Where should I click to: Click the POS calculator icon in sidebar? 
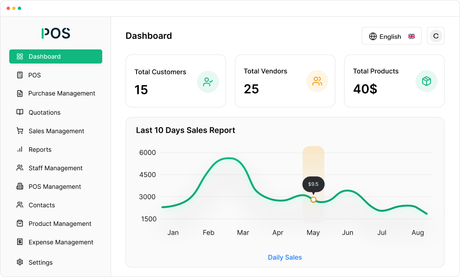pyautogui.click(x=20, y=75)
